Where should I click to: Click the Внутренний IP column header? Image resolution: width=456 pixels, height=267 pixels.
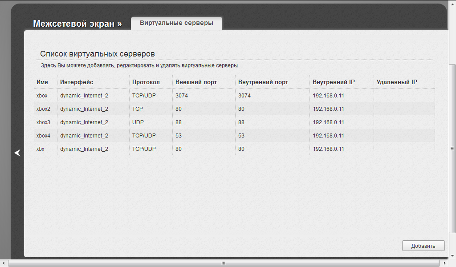(334, 82)
